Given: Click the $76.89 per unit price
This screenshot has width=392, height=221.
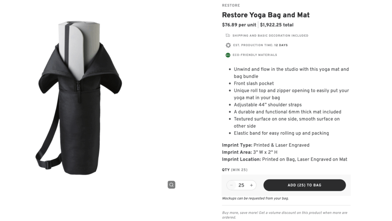Looking at the screenshot, I should pos(239,24).
